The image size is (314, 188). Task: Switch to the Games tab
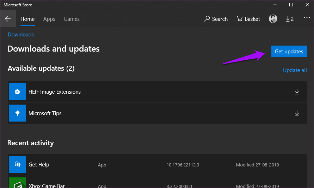point(72,19)
